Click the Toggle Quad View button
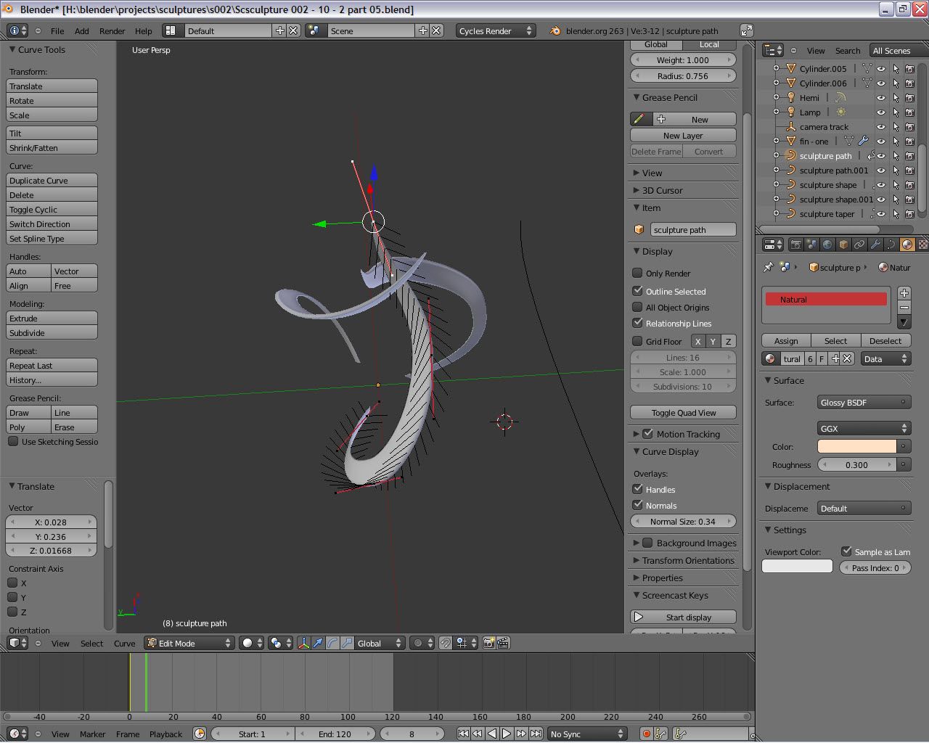This screenshot has width=929, height=743. 683,412
